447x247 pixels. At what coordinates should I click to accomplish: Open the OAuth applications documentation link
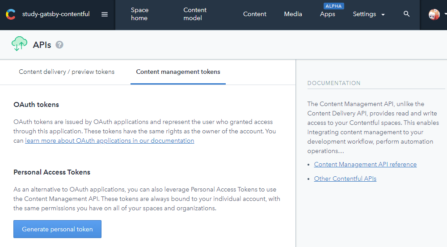pyautogui.click(x=110, y=141)
